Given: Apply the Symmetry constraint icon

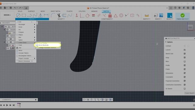Looking at the screenshot, I should [132, 16].
